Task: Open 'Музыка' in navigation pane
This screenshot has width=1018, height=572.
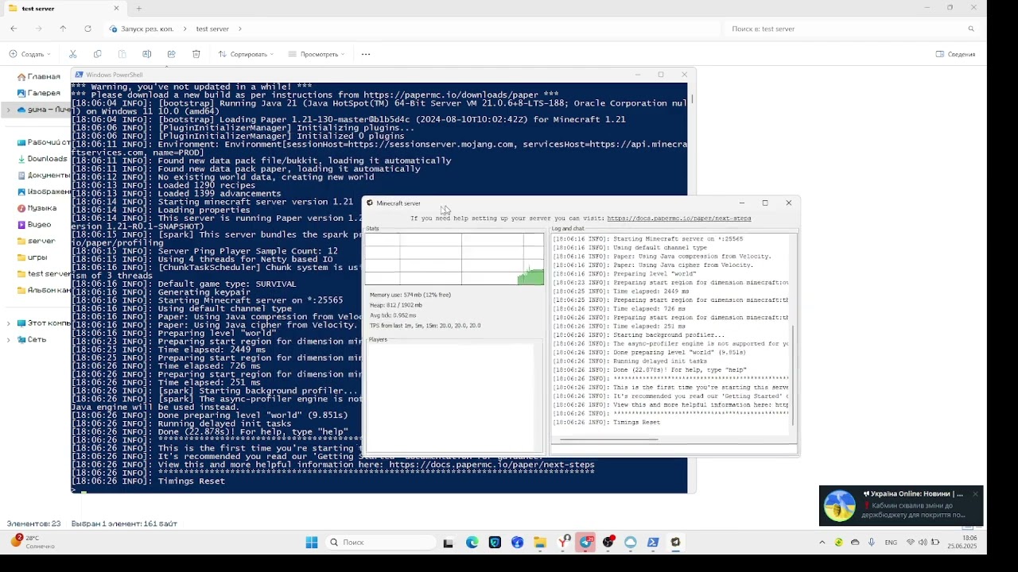Action: tap(37, 208)
